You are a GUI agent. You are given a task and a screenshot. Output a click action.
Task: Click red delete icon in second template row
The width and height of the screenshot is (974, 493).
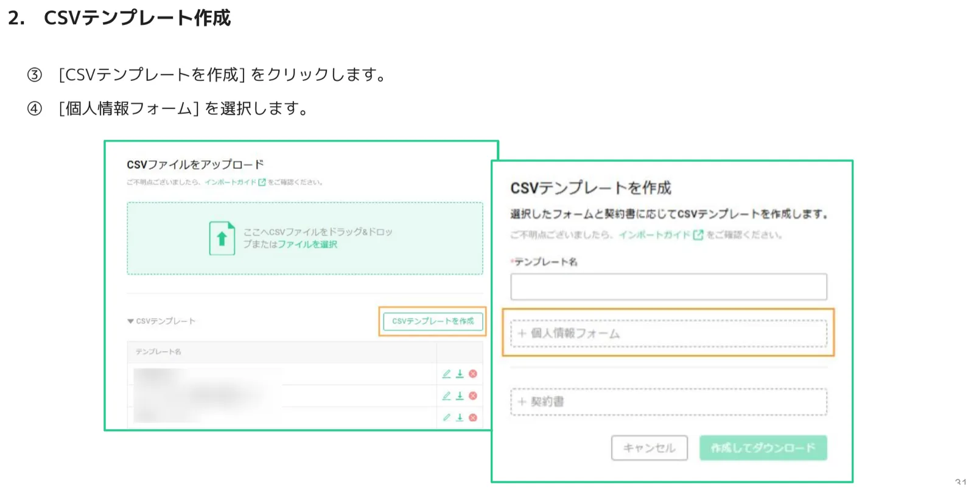pyautogui.click(x=473, y=396)
